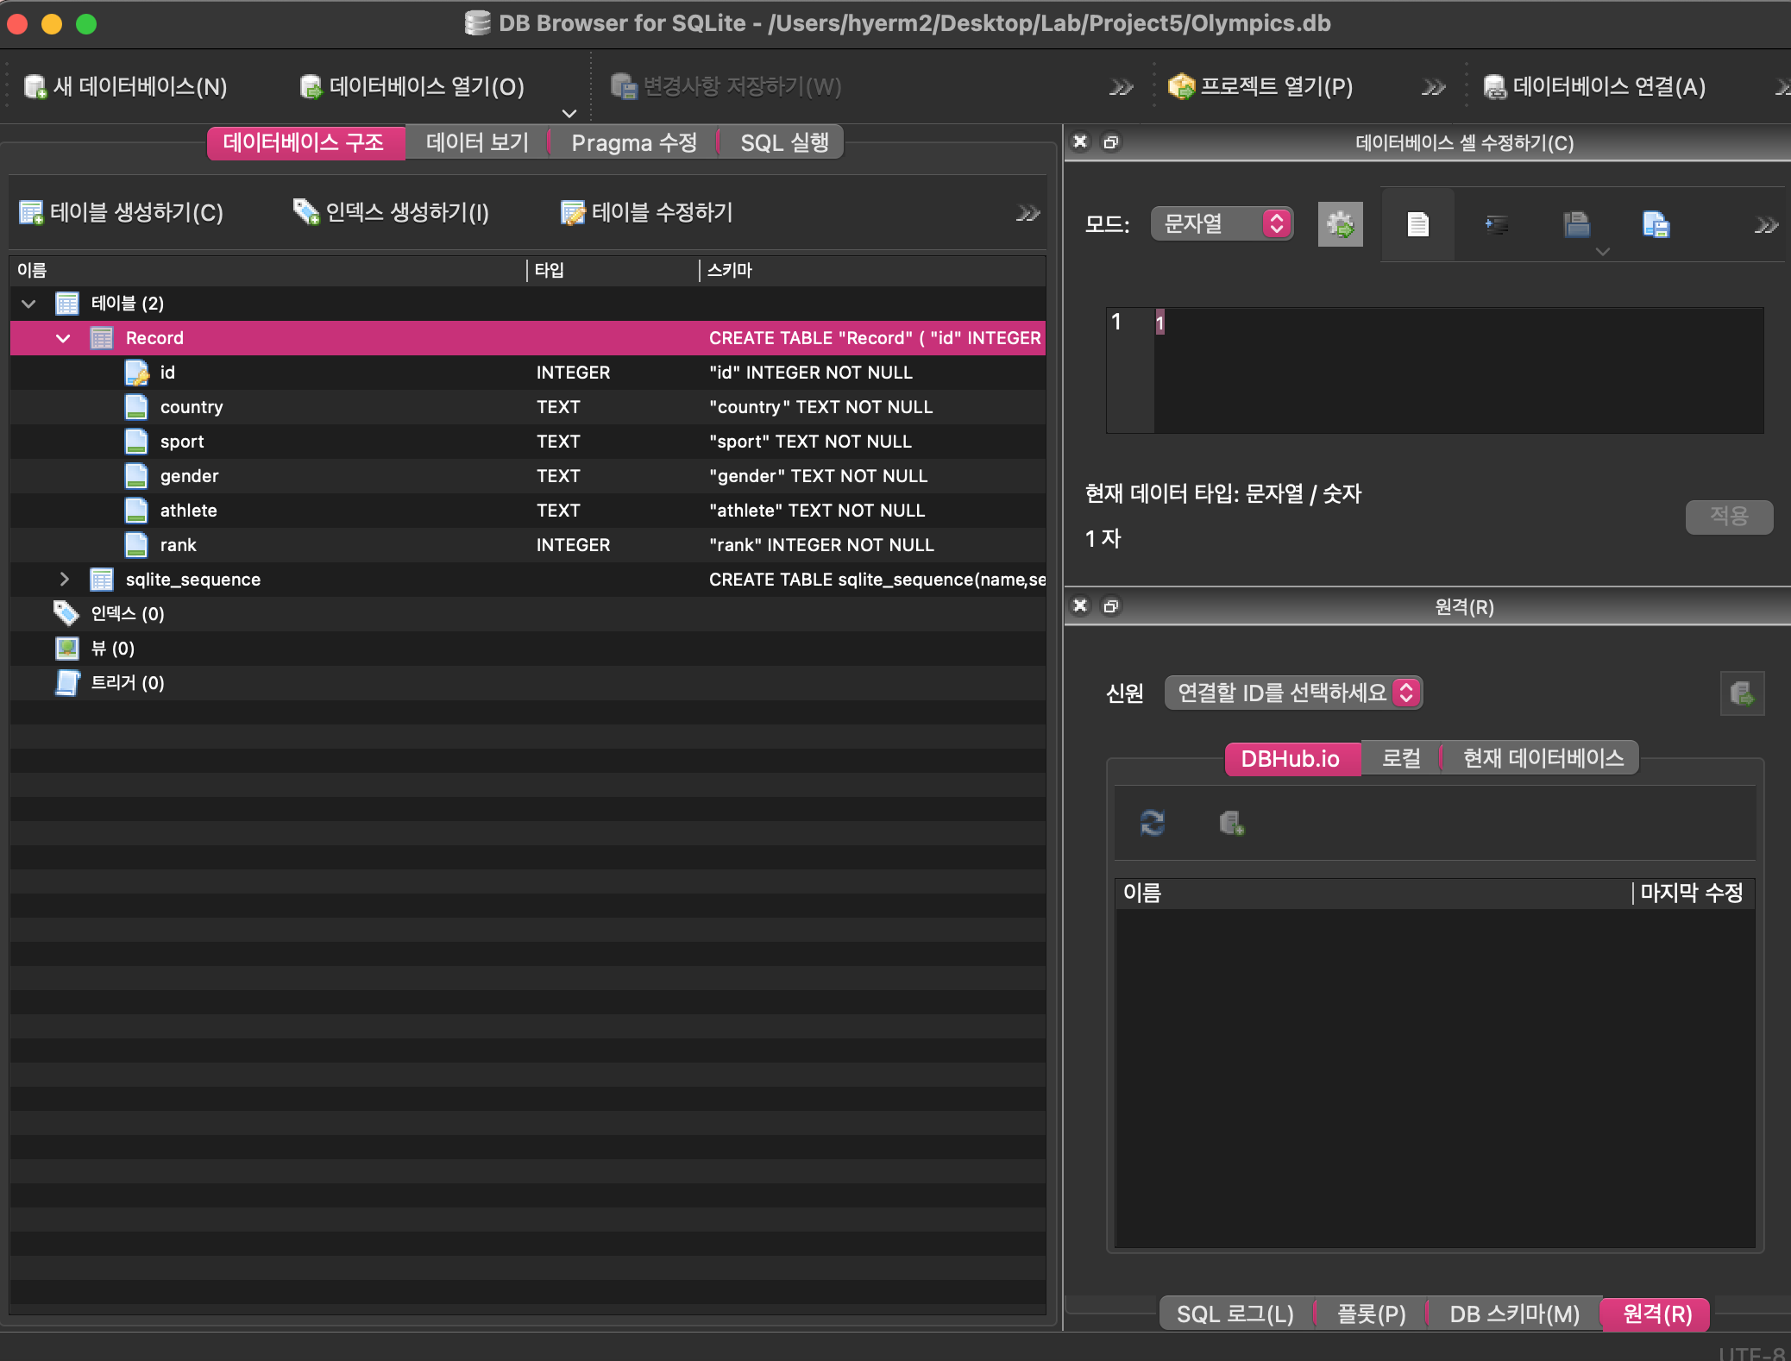Toggle word wrap in the cell editor toolbar
Image resolution: width=1791 pixels, height=1361 pixels.
[x=1417, y=225]
